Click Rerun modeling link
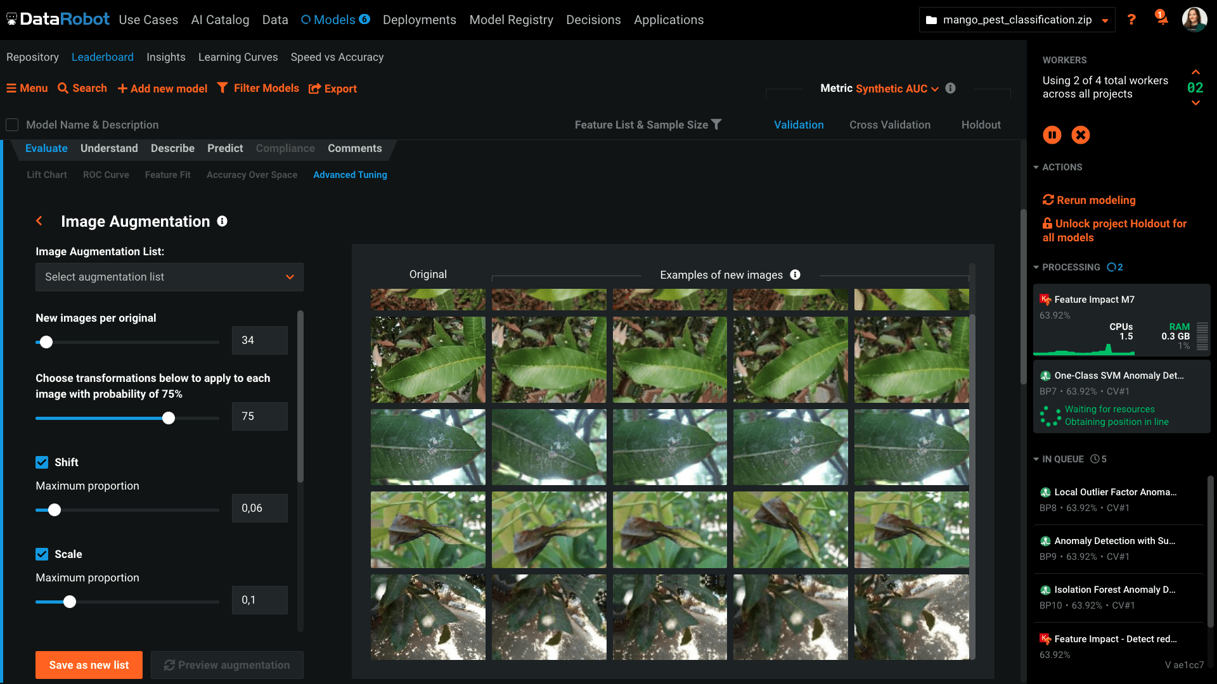This screenshot has width=1217, height=684. 1089,200
